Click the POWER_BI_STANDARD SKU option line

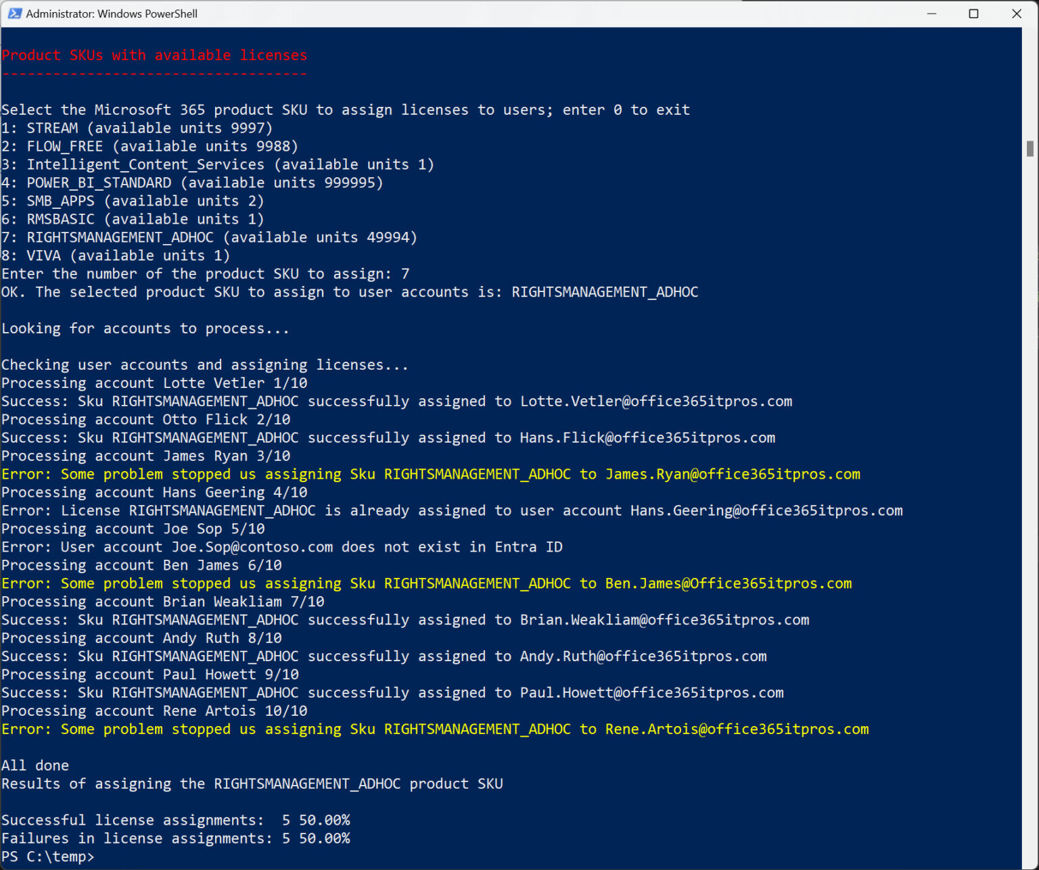(x=192, y=183)
